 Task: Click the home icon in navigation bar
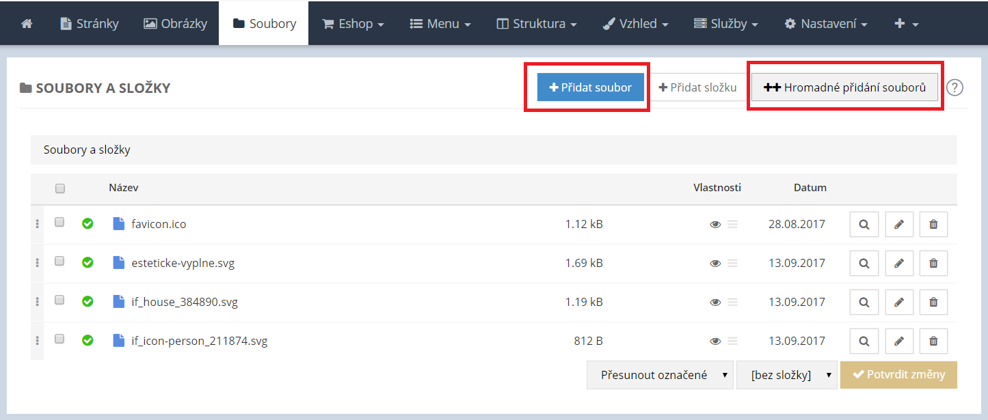[27, 23]
